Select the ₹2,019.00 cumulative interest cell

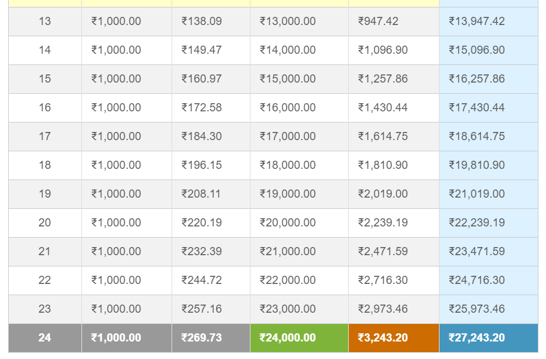tap(394, 194)
